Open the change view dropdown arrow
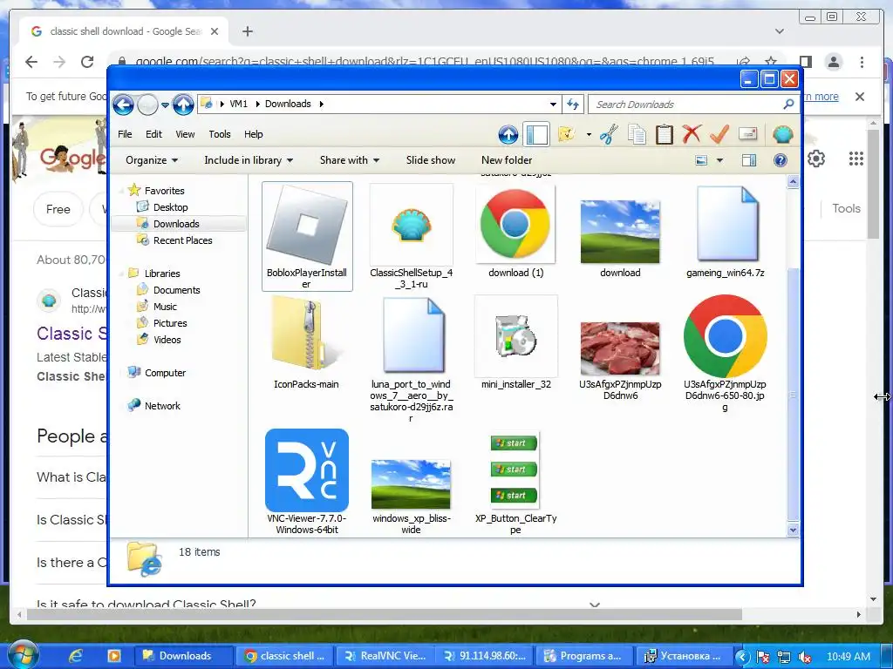Image resolution: width=893 pixels, height=669 pixels. click(719, 161)
